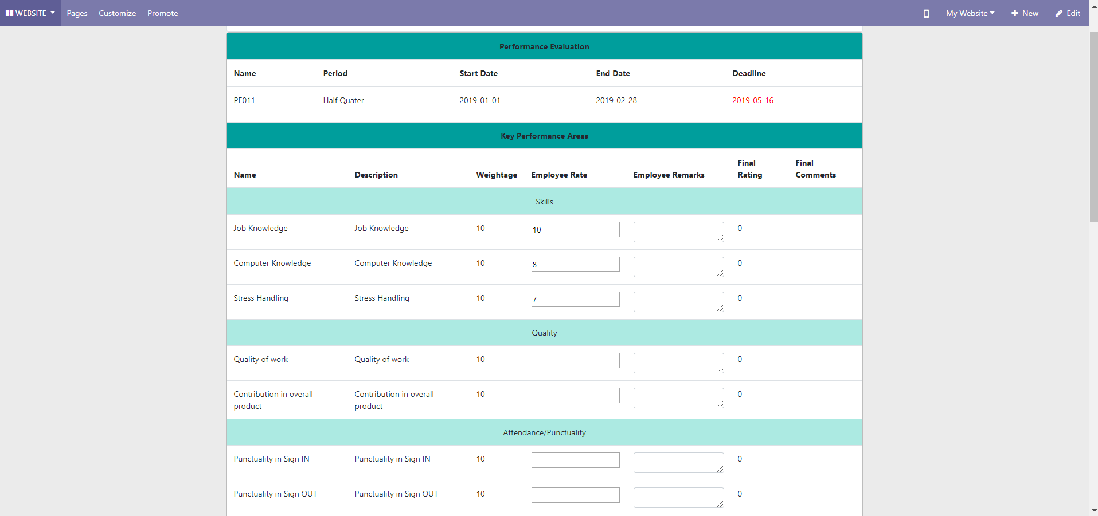Image resolution: width=1098 pixels, height=516 pixels.
Task: Click the plus New content button
Action: [1025, 13]
